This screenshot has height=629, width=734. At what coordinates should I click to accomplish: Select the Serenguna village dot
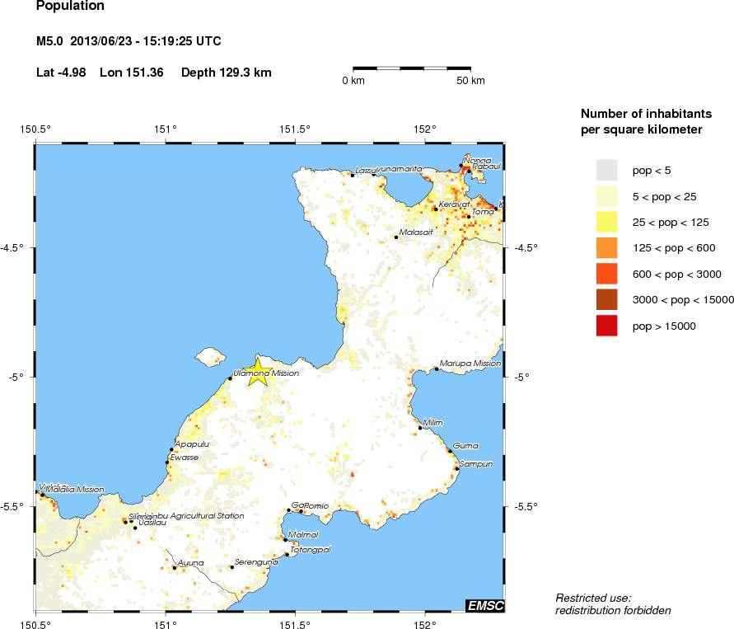(231, 567)
